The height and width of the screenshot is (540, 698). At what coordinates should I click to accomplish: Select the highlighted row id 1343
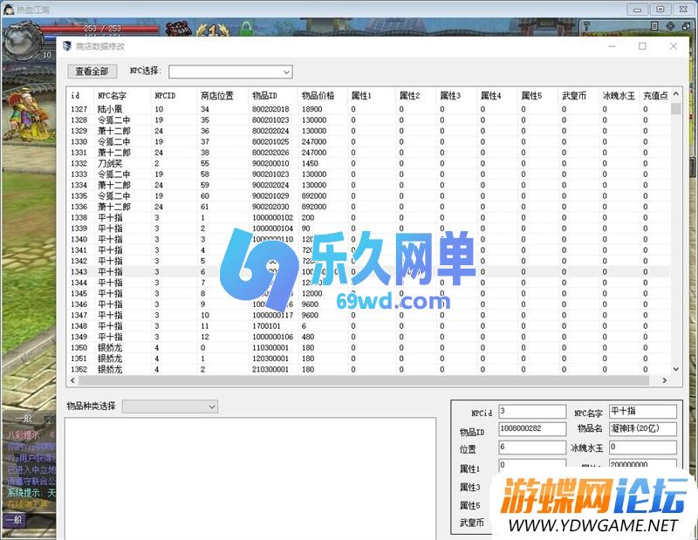click(369, 271)
